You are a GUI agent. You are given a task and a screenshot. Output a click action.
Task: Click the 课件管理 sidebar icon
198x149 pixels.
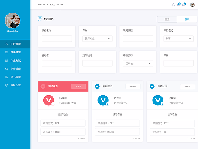pyautogui.click(x=6, y=52)
